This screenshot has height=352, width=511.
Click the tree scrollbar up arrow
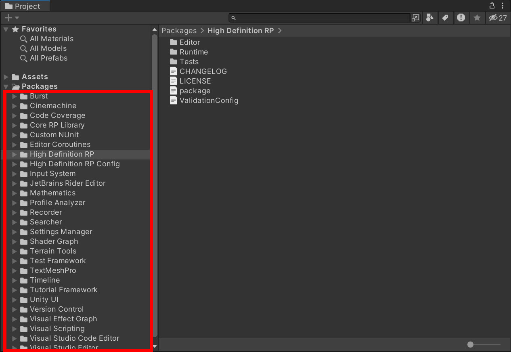point(155,30)
